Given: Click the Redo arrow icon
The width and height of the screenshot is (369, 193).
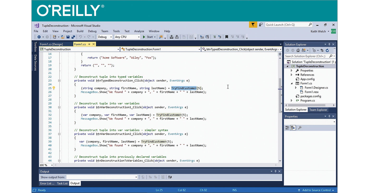Looking at the screenshot, I should click(x=89, y=37).
